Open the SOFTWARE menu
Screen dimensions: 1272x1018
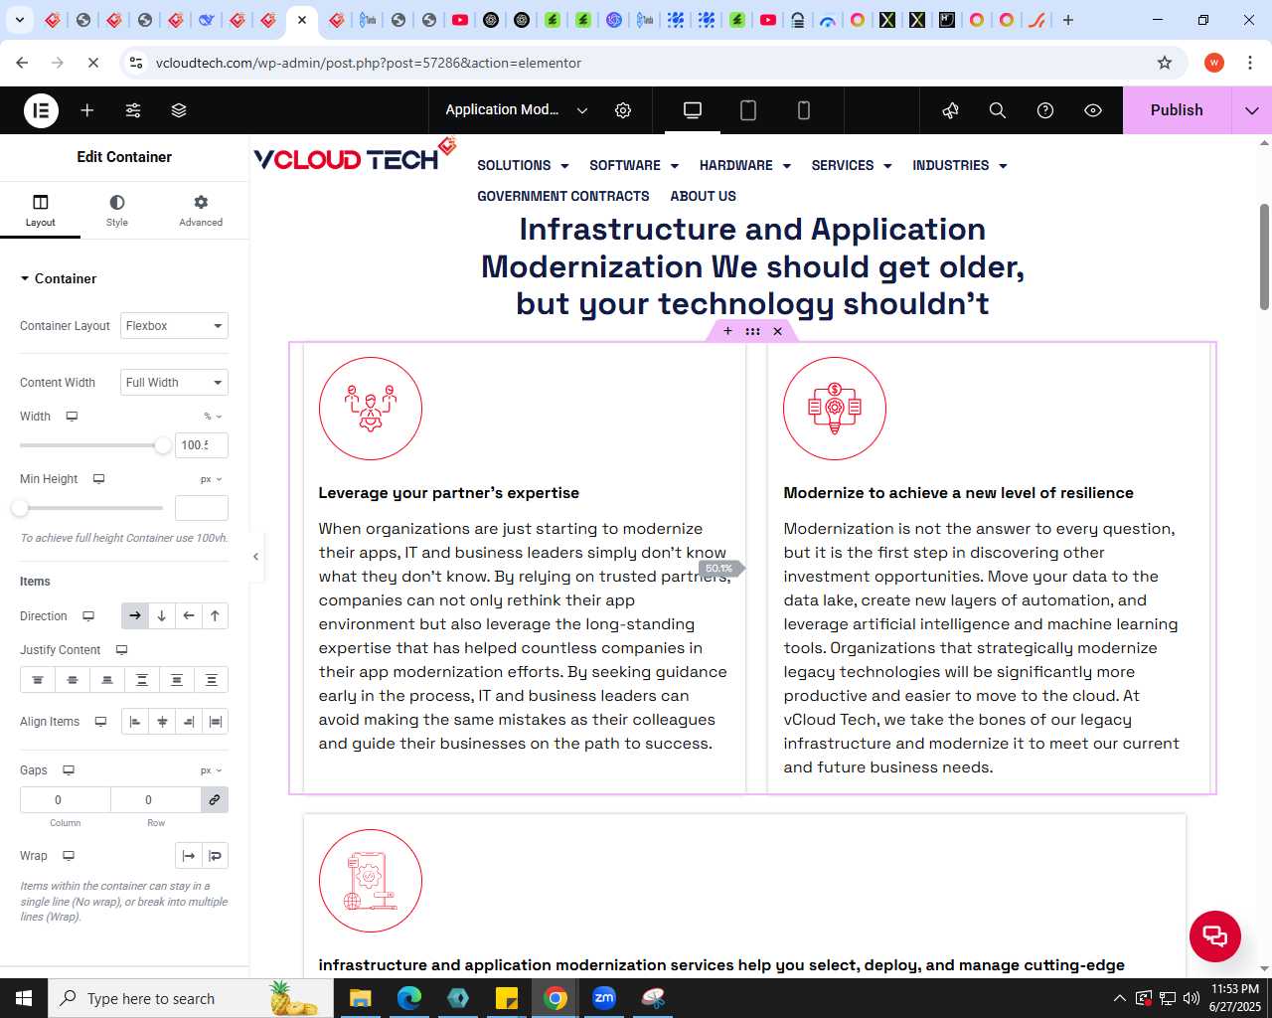tap(634, 166)
